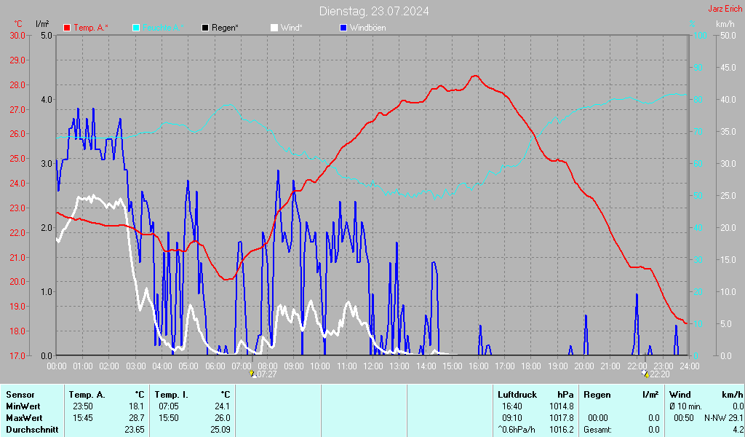This screenshot has width=745, height=437.
Task: Select the blue Windböen legend swatch
Action: tap(343, 28)
